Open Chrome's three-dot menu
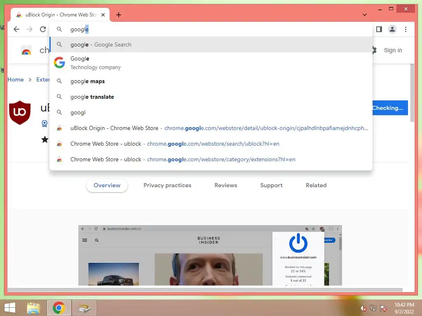Viewport: 422px width, 316px height. [x=406, y=29]
